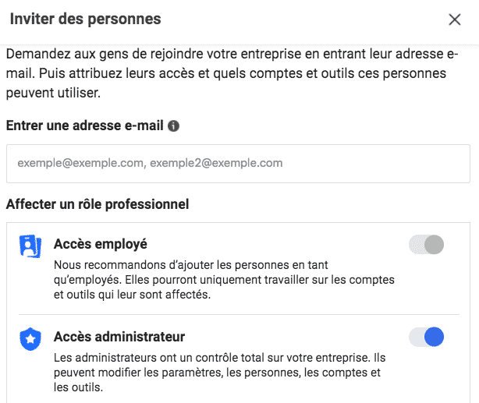Click the administrator shield star icon
479x403 pixels.
click(30, 339)
